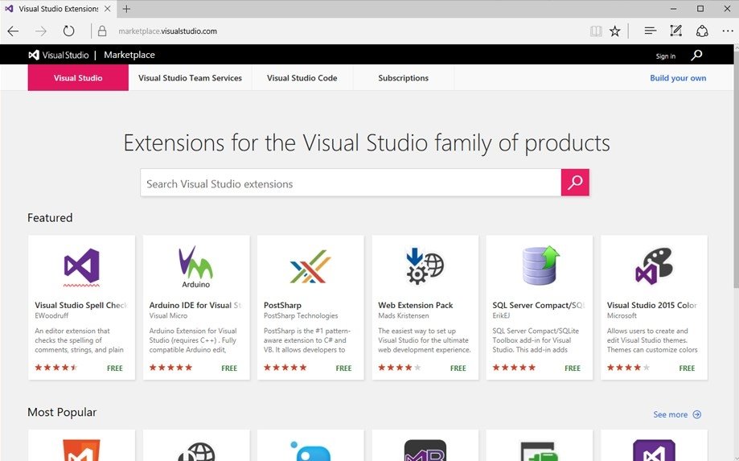
Task: Go back with the browser back arrow
Action: click(x=13, y=31)
